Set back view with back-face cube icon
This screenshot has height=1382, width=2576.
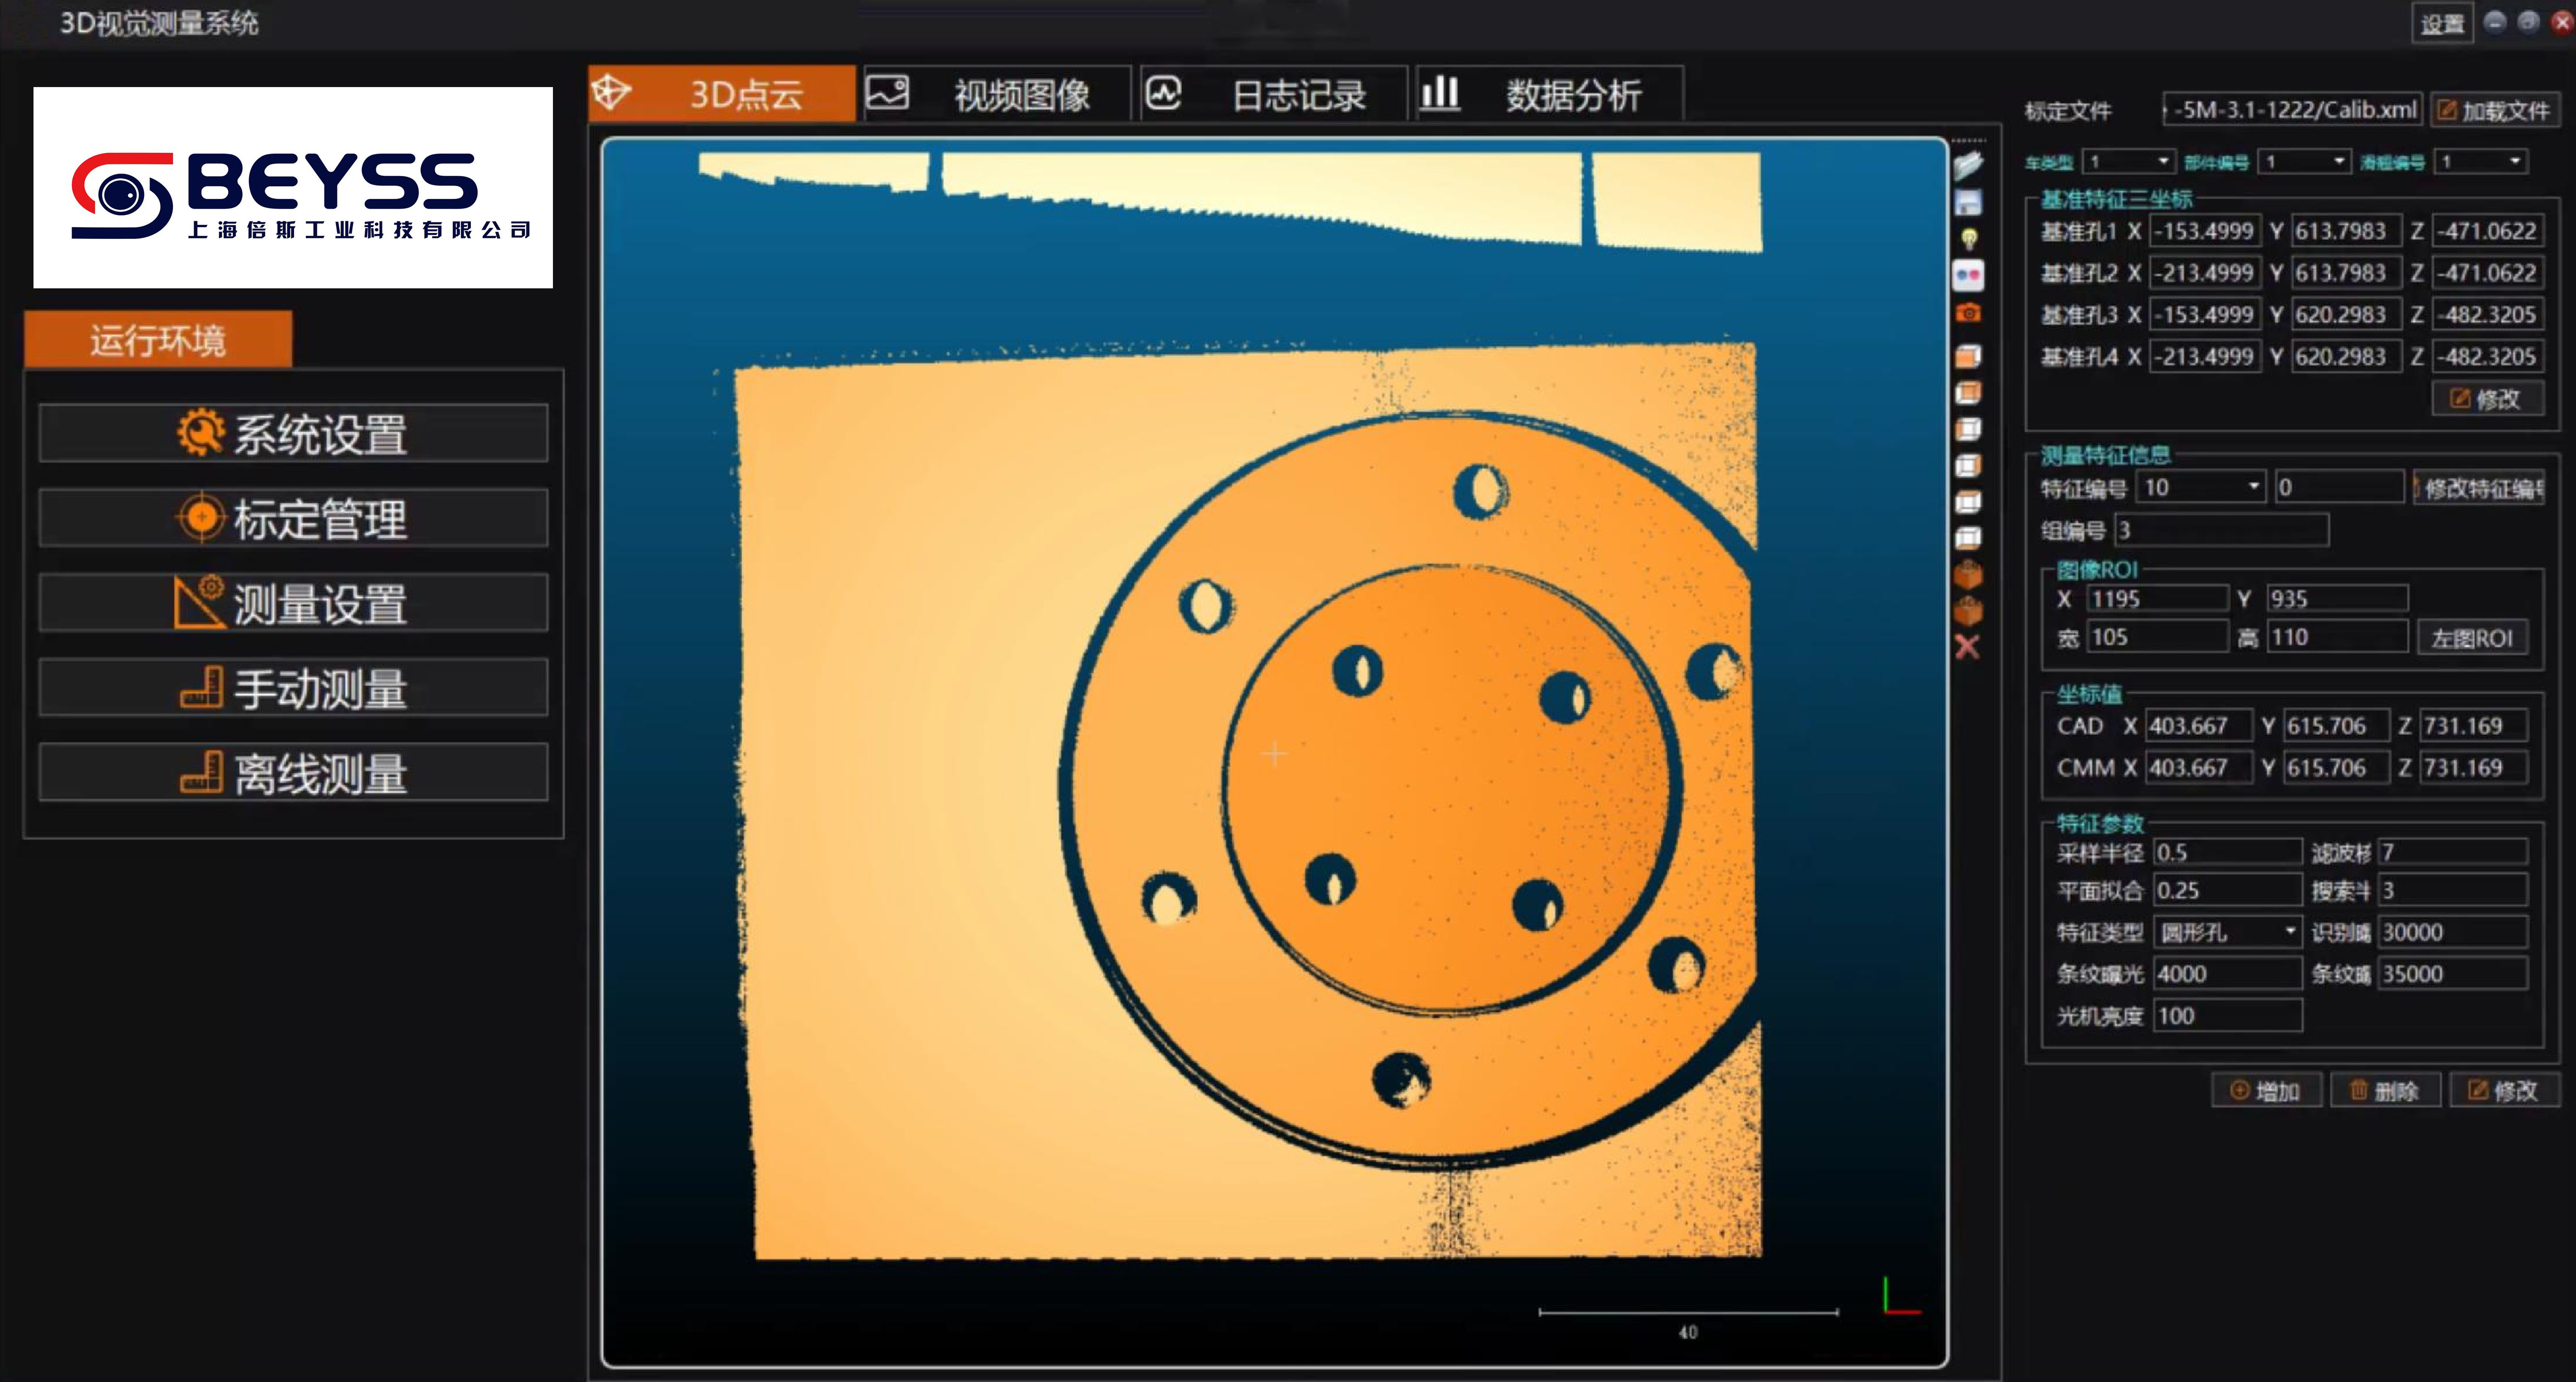[1968, 393]
